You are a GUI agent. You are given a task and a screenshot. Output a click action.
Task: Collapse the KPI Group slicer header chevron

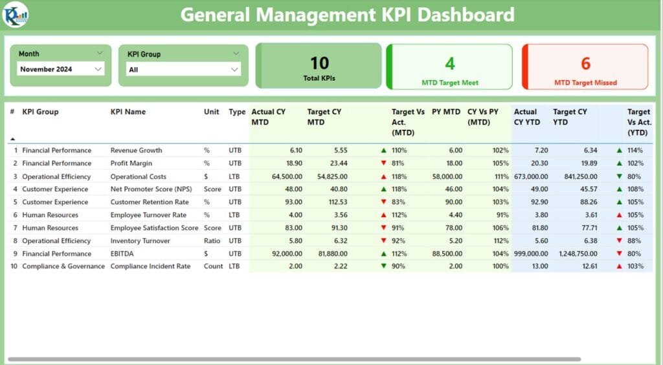236,54
